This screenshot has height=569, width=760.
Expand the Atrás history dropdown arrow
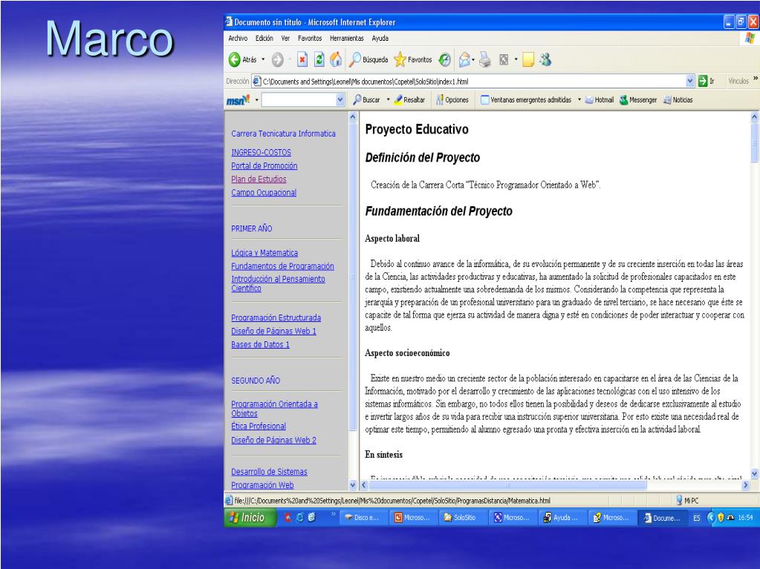[263, 59]
